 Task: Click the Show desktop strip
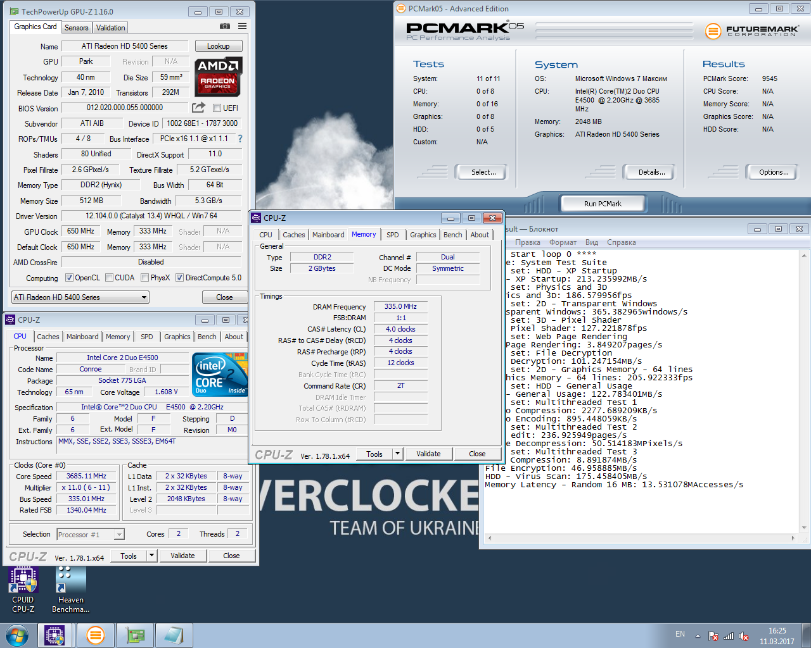[x=806, y=635]
